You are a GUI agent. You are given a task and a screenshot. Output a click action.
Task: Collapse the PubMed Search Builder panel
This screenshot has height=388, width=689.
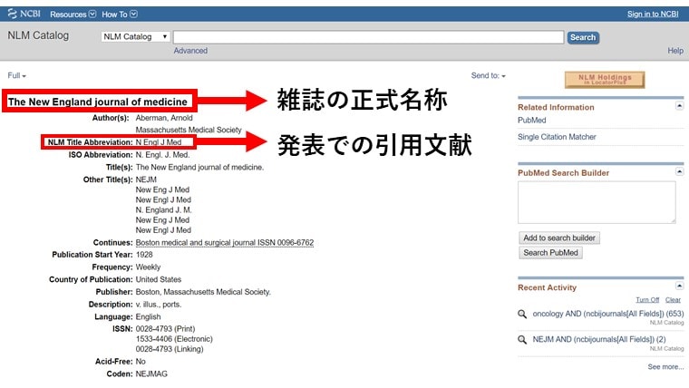pos(679,171)
